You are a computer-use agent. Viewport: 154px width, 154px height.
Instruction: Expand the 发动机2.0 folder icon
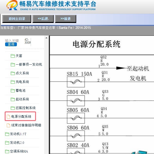pos(7,143)
